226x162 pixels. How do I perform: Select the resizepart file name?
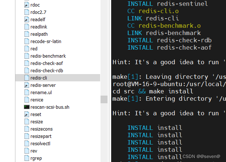[40, 136]
